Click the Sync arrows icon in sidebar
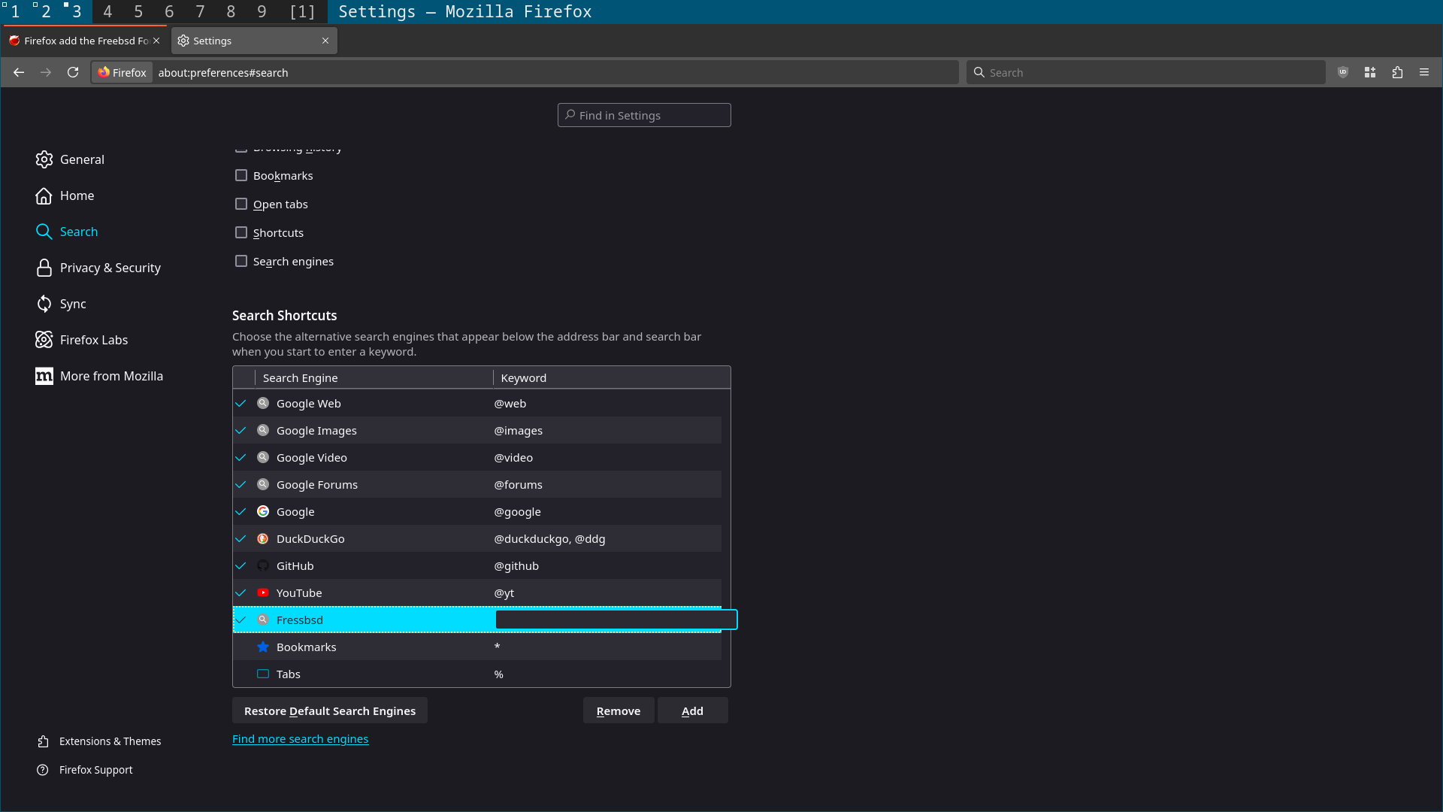The image size is (1443, 812). pos(44,304)
